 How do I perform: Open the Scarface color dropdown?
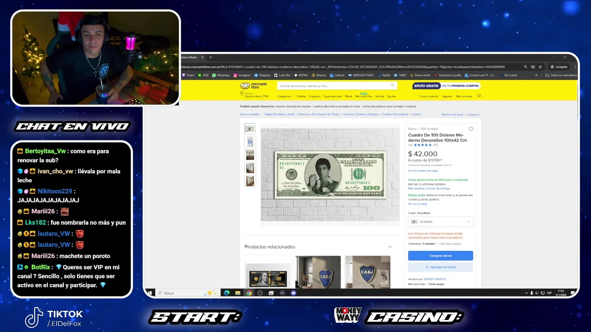click(x=440, y=222)
